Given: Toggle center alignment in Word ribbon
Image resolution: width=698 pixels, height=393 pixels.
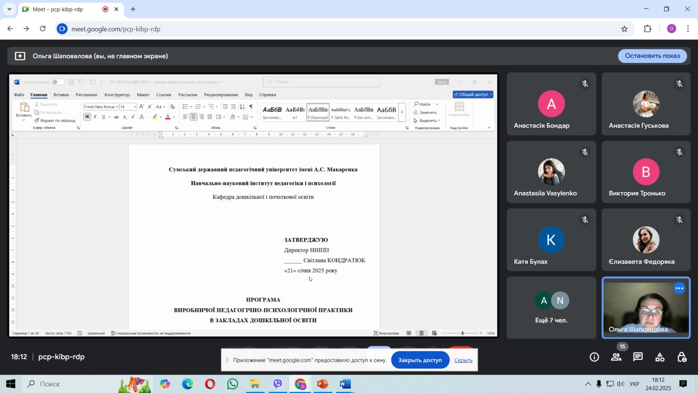Looking at the screenshot, I should (193, 117).
